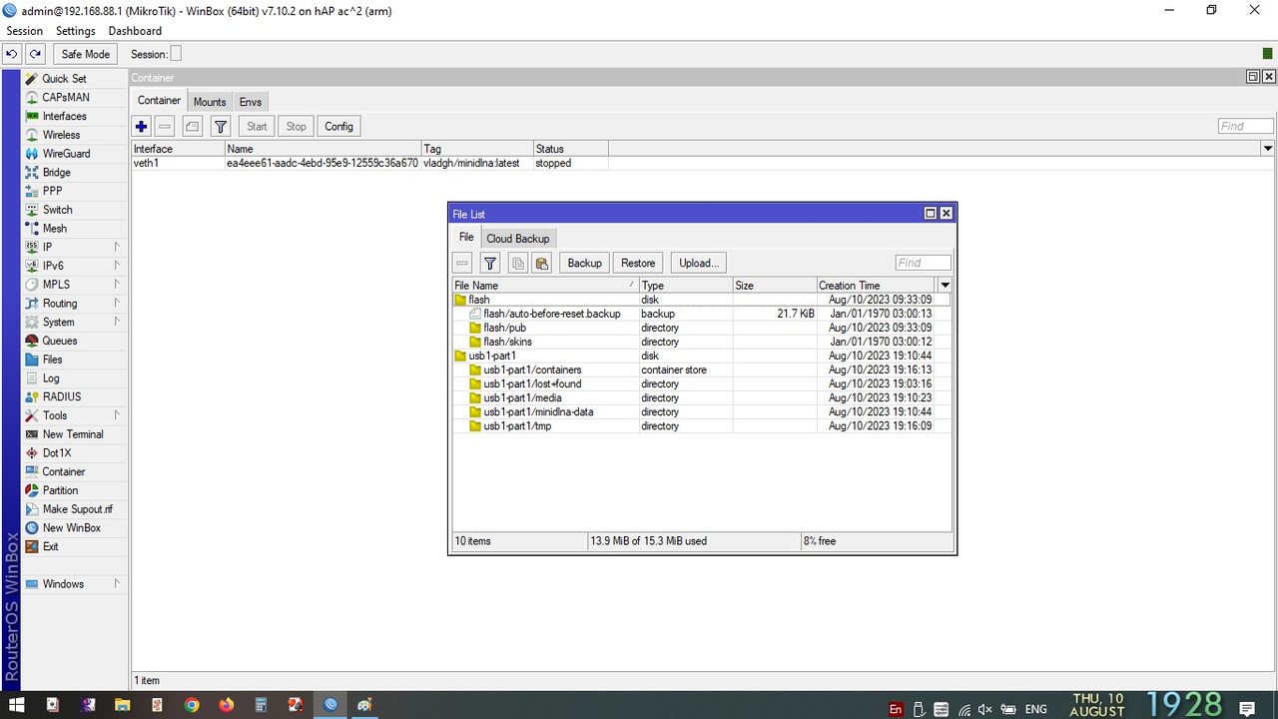Enable Safe Mode
The width and height of the screenshot is (1278, 719).
[86, 54]
